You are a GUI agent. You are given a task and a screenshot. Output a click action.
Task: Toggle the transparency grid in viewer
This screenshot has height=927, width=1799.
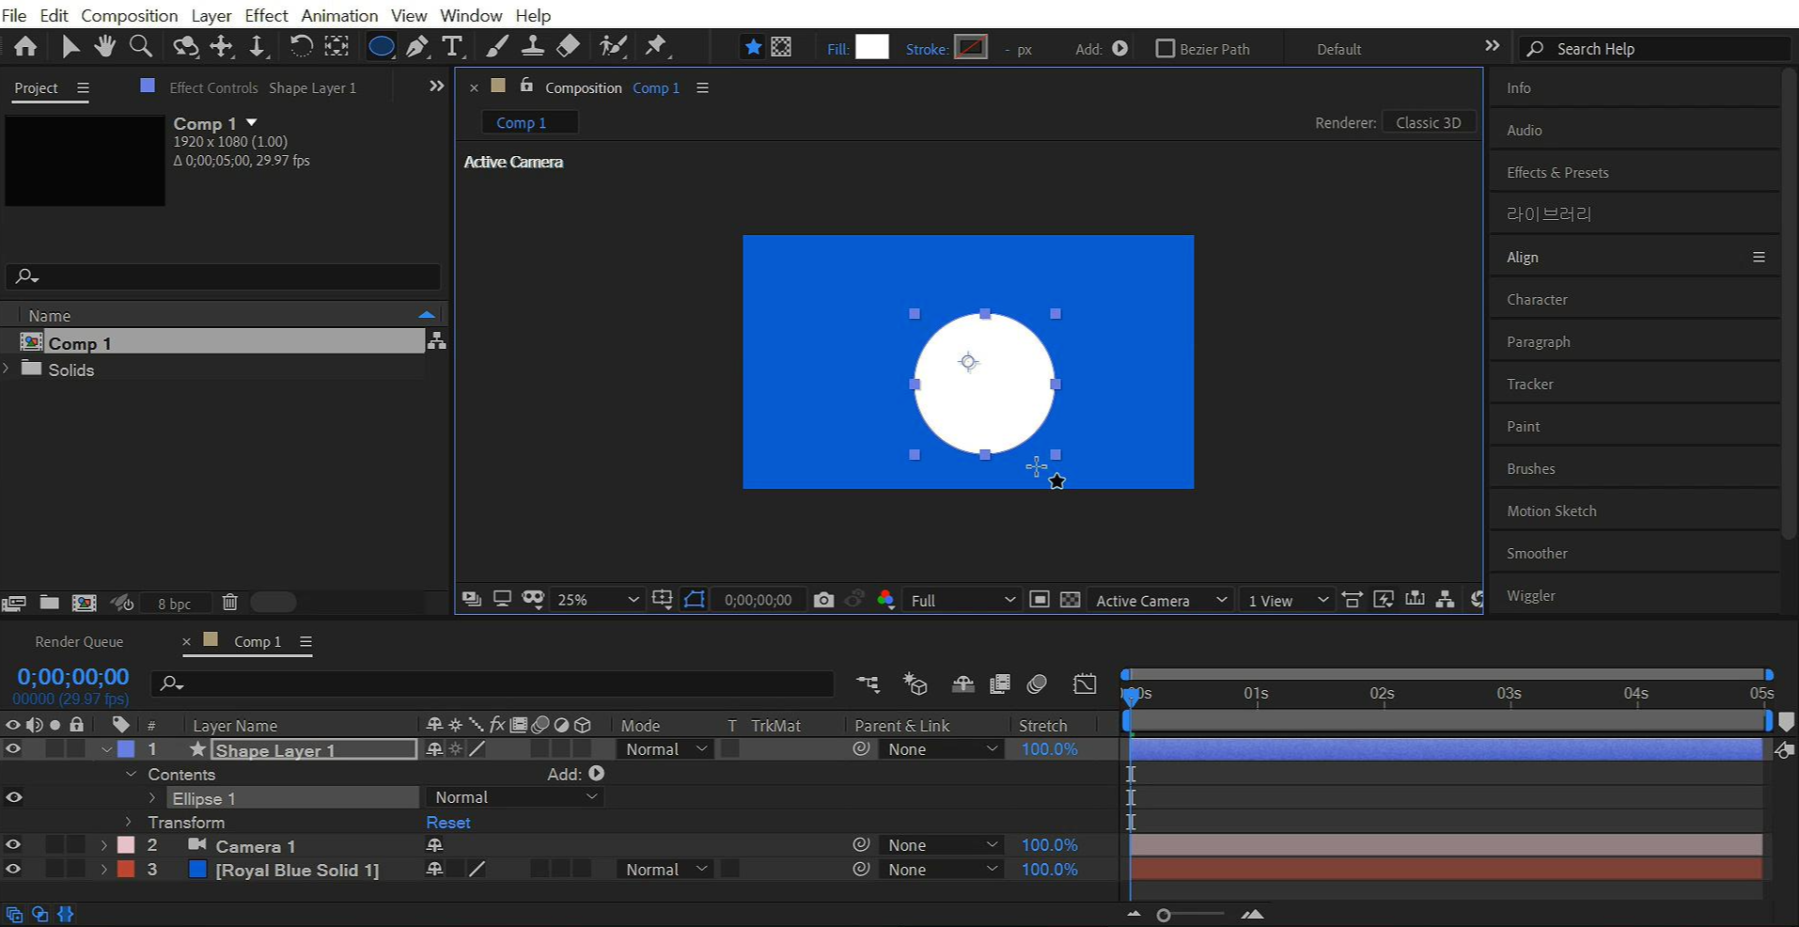[x=1070, y=600]
